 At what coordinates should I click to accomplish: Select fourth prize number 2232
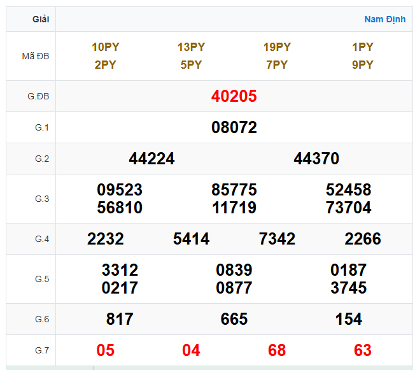click(x=106, y=239)
